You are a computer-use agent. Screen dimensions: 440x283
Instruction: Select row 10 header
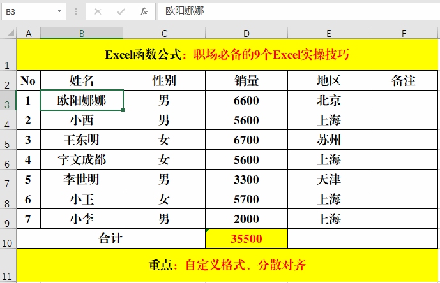point(8,238)
